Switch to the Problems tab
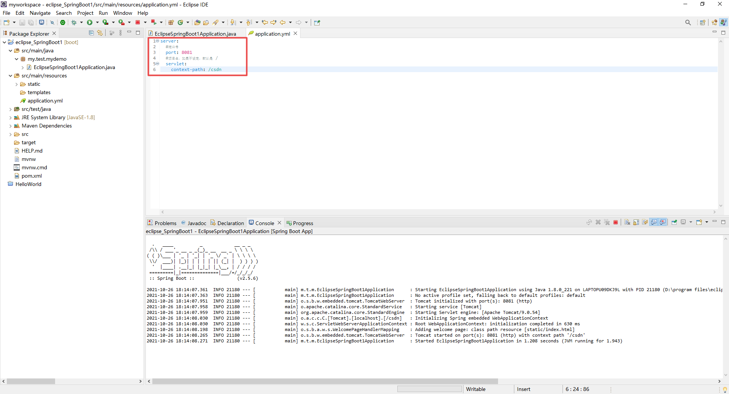 point(162,223)
